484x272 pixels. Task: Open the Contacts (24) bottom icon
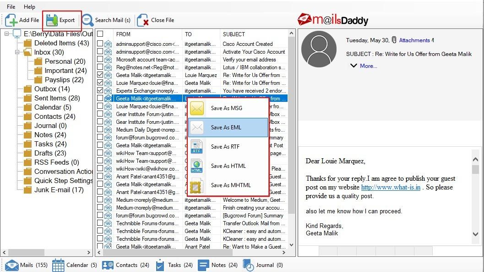[108, 265]
